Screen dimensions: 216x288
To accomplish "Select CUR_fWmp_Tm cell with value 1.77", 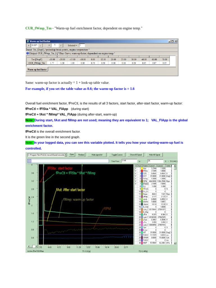I will point(52,63).
